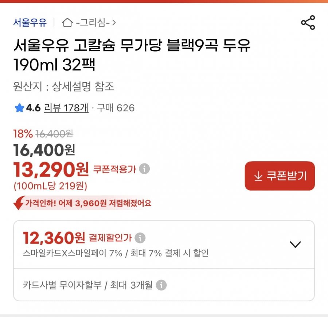This screenshot has width=328, height=317.
Task: Tap the blue star rating icon
Action: click(x=19, y=108)
